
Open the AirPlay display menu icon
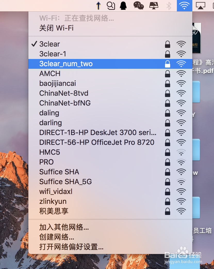[201, 6]
